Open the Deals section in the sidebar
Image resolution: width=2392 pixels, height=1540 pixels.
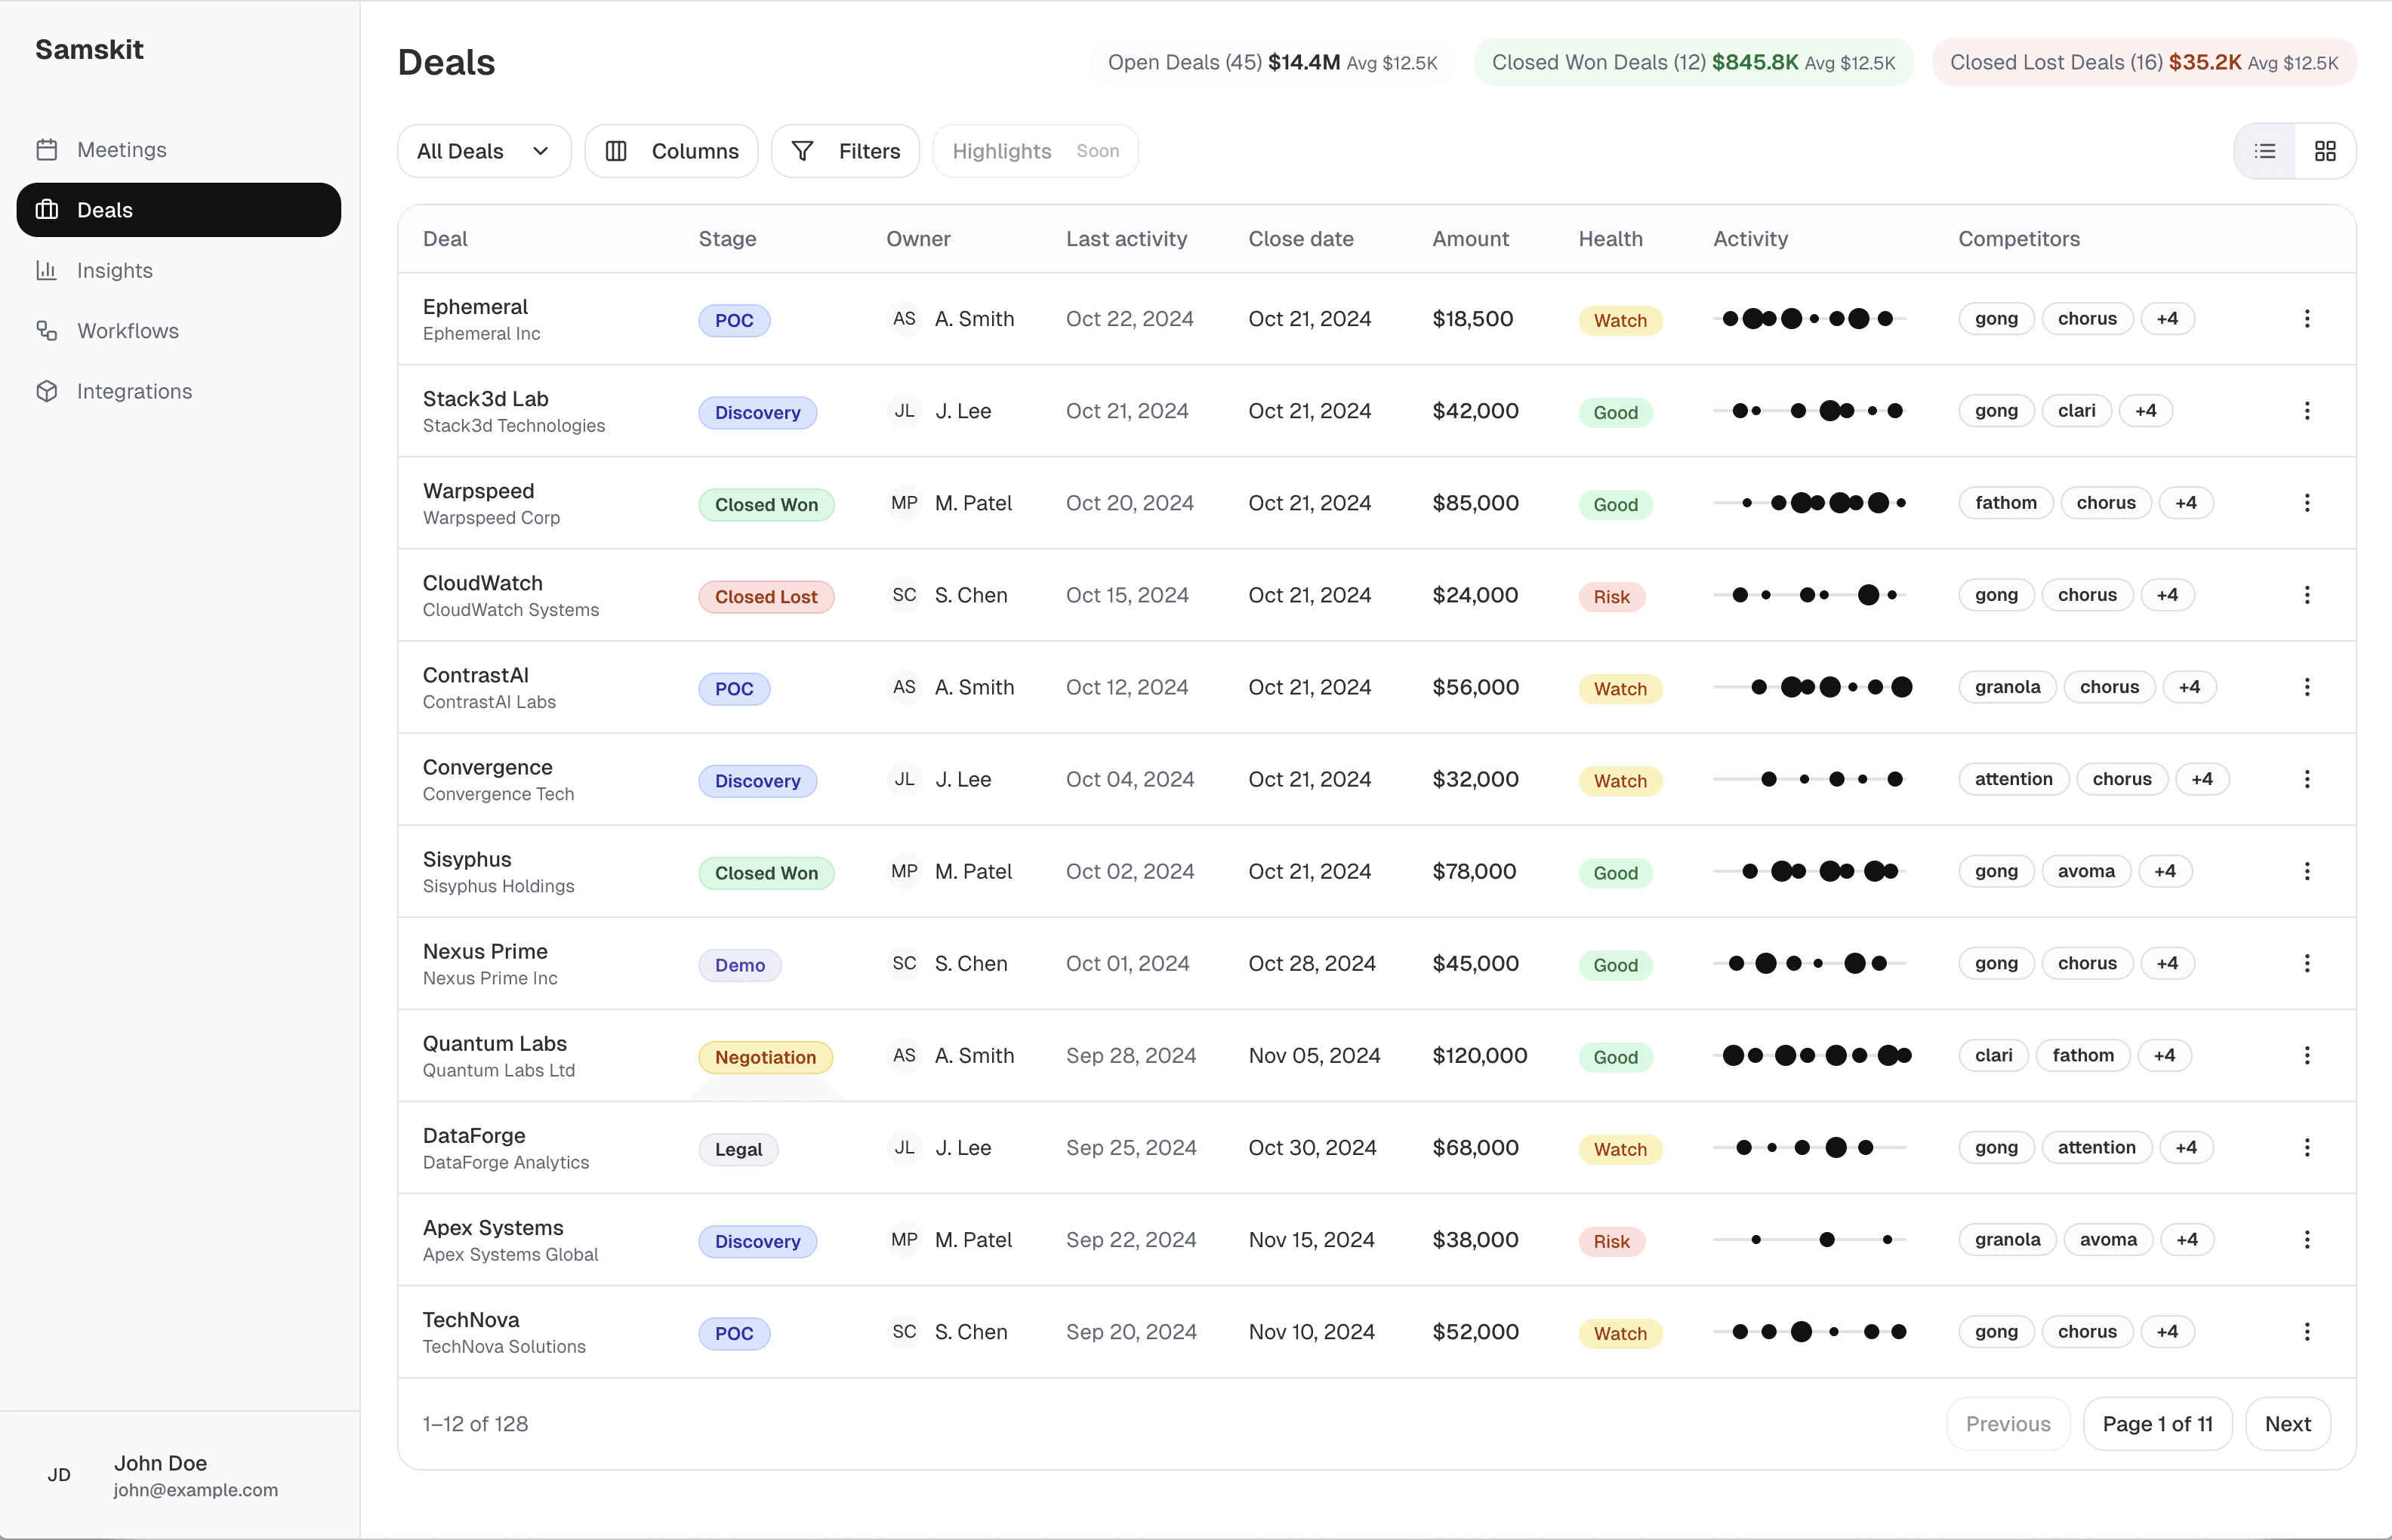(x=105, y=210)
